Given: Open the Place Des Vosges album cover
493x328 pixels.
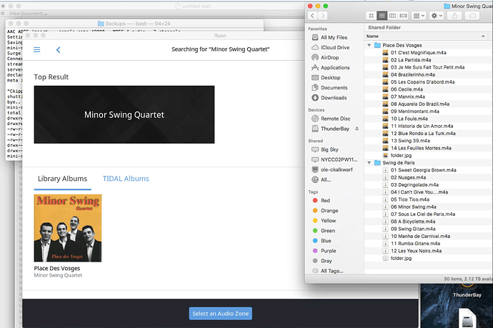Looking at the screenshot, I should click(x=68, y=228).
